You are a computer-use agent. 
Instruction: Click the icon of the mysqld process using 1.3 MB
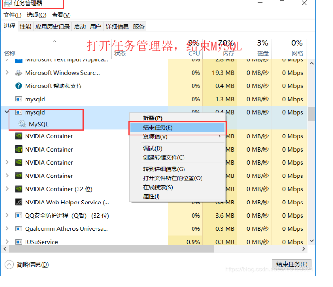tap(18, 99)
